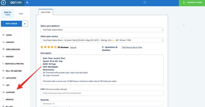Open the Deposit menu item

tap(10, 42)
